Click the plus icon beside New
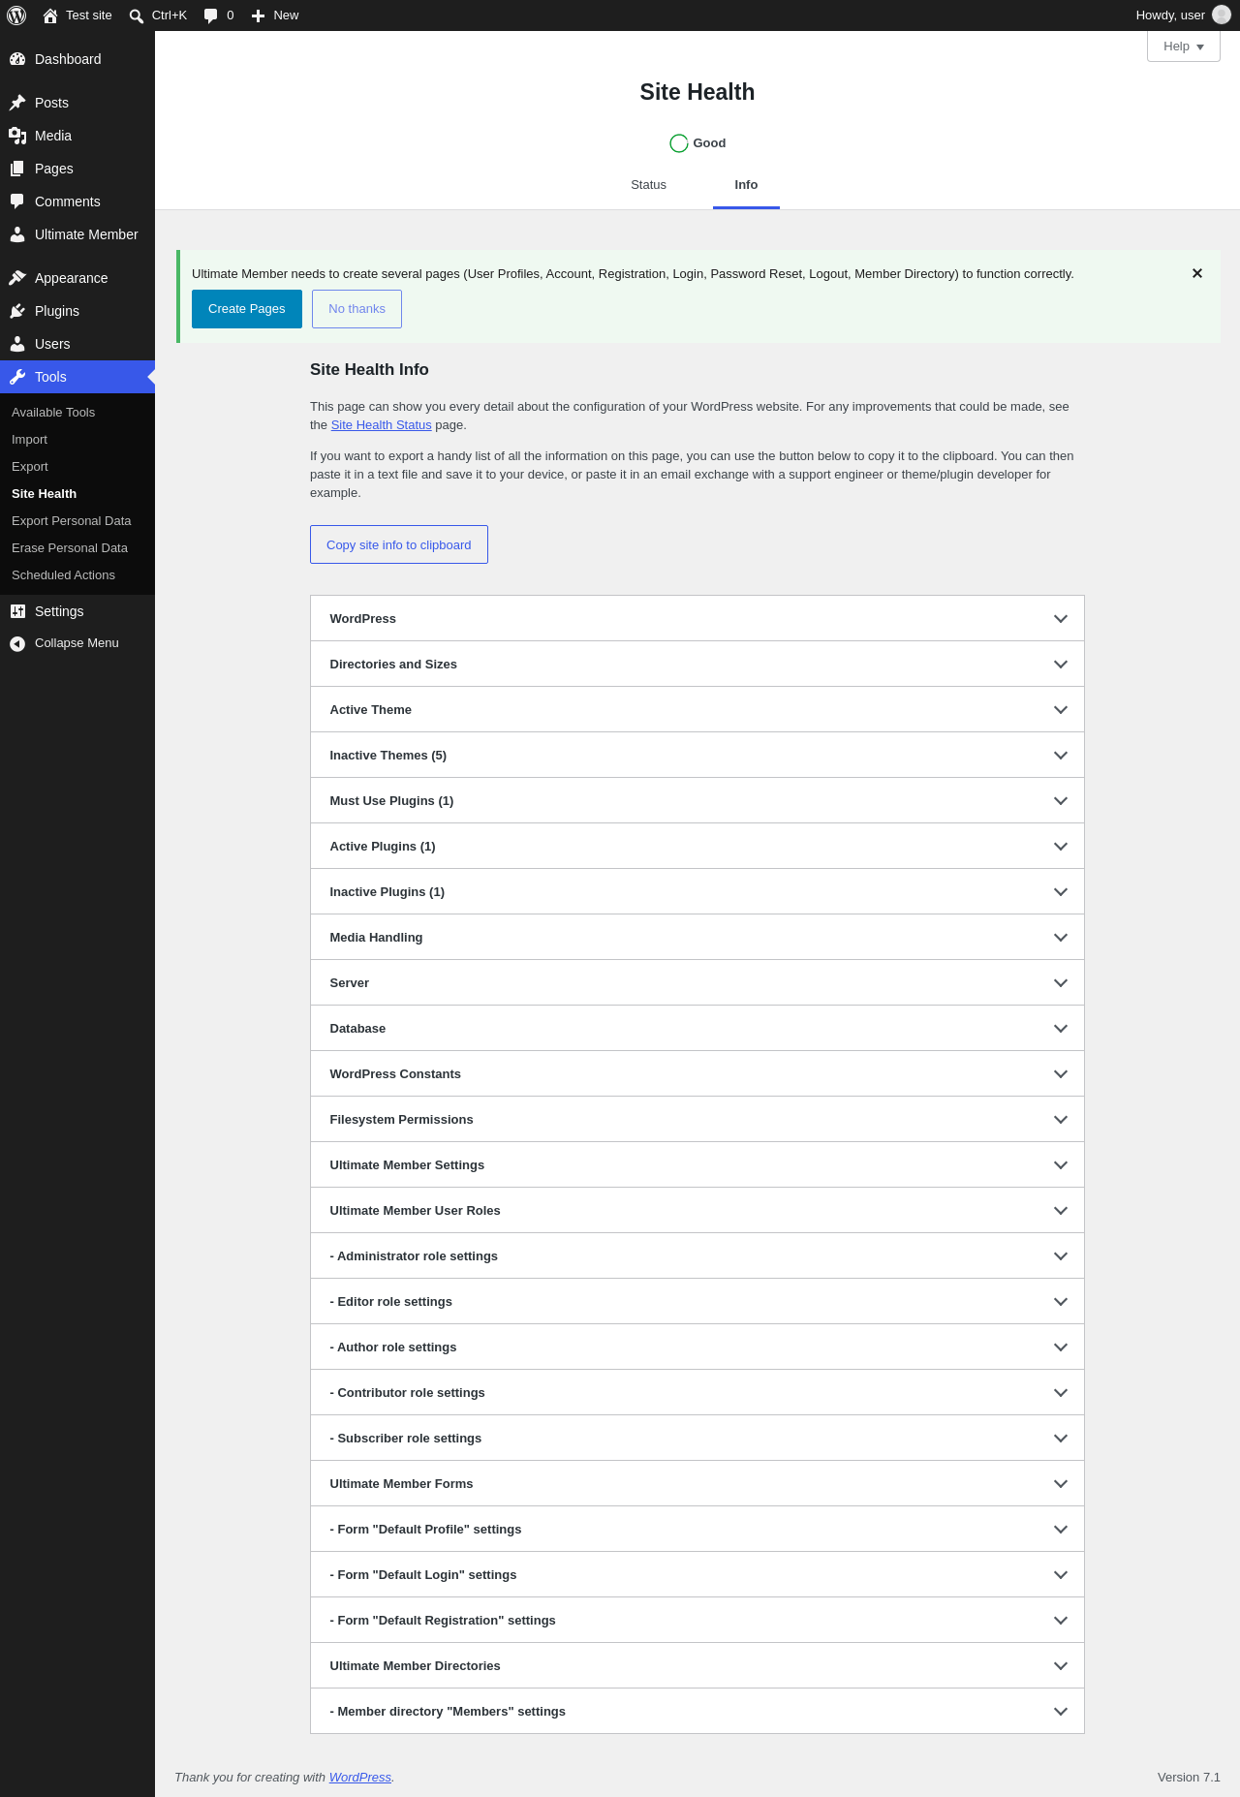 (x=258, y=15)
